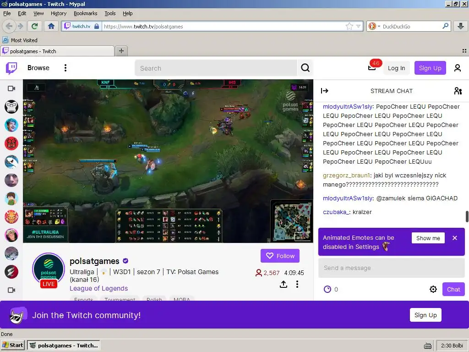Click the search magnifier button
The height and width of the screenshot is (352, 469).
[305, 68]
